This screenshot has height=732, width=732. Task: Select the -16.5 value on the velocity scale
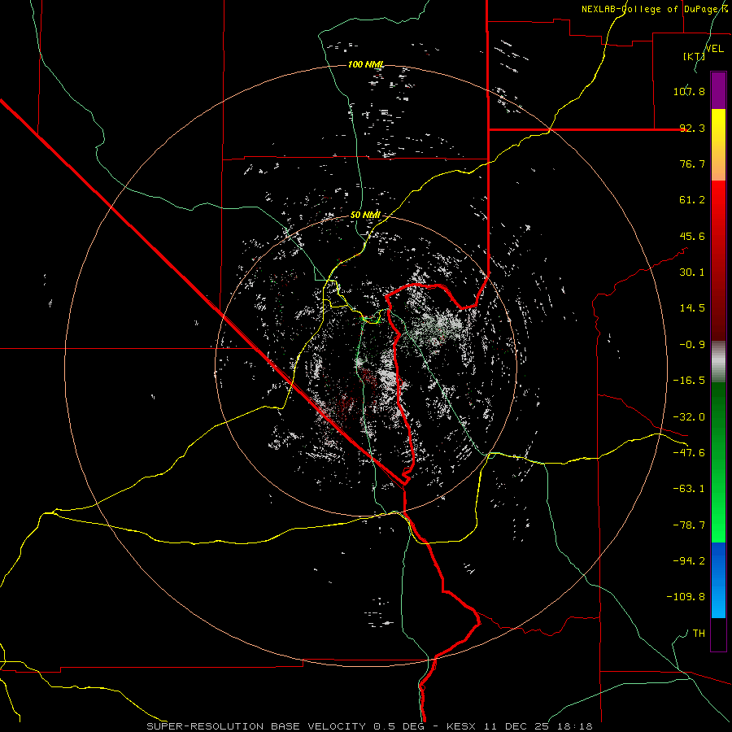tap(689, 381)
